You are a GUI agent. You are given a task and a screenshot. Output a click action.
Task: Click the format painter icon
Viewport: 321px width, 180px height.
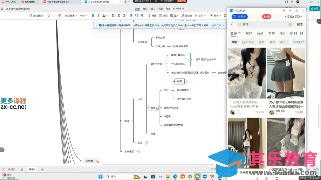pos(59,16)
